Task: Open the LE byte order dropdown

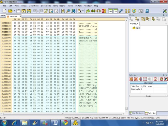Action: tap(83, 11)
